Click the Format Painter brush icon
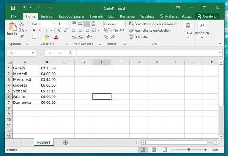The height and width of the screenshot is (156, 228). 21,37
